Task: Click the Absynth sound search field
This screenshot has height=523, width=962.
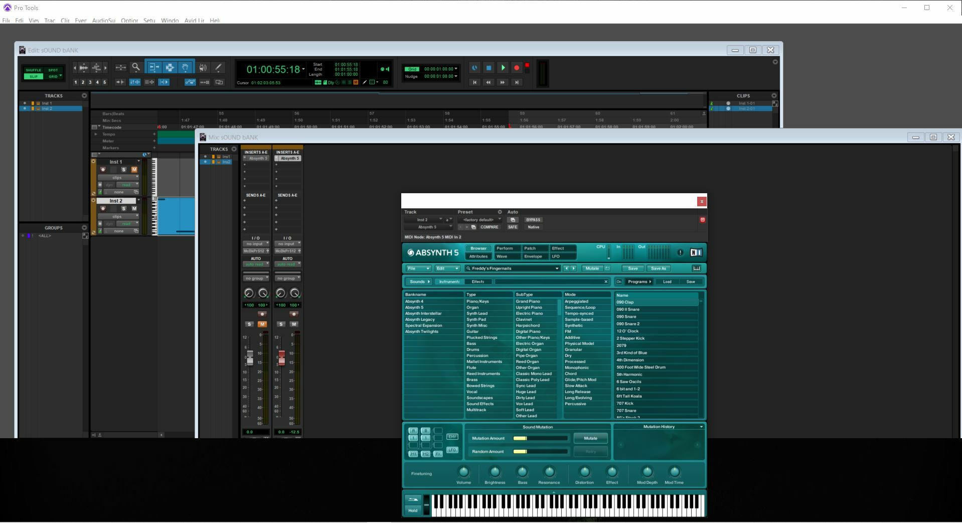Action: click(552, 282)
